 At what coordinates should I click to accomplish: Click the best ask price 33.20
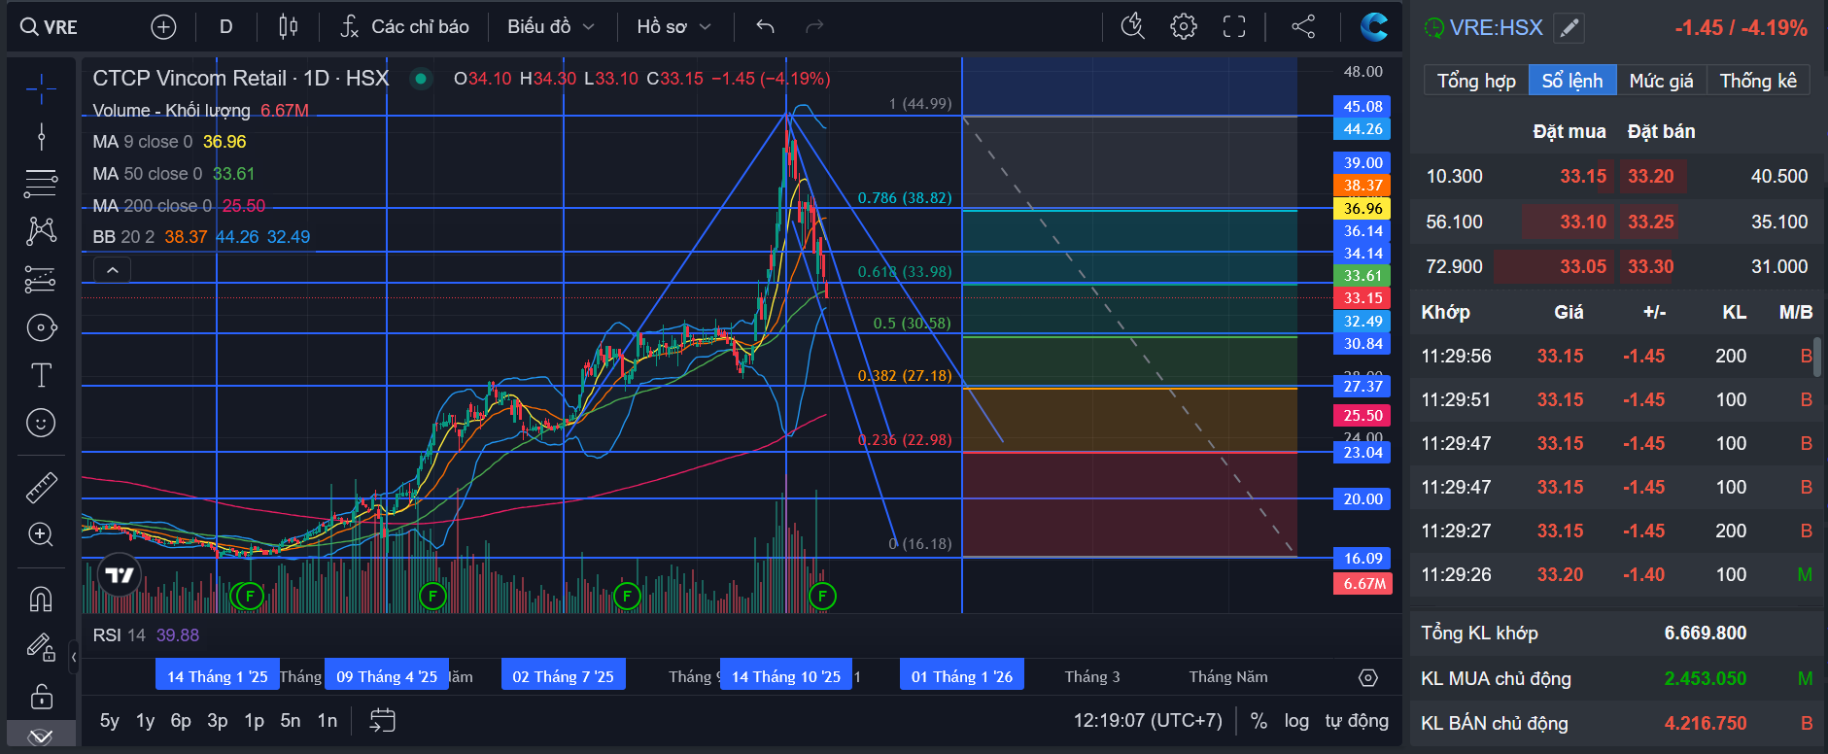tap(1651, 177)
